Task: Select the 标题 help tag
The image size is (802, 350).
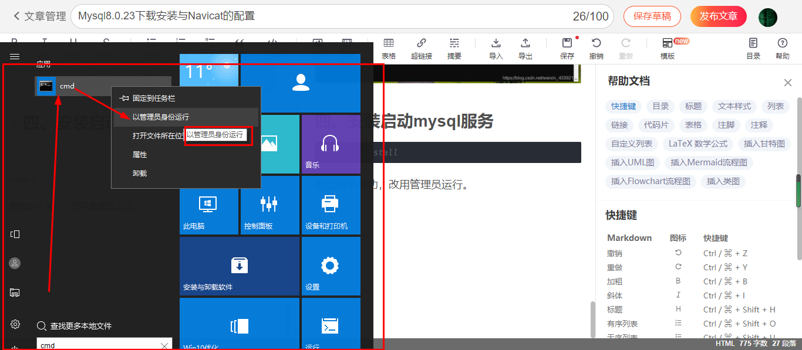Action: (x=693, y=106)
